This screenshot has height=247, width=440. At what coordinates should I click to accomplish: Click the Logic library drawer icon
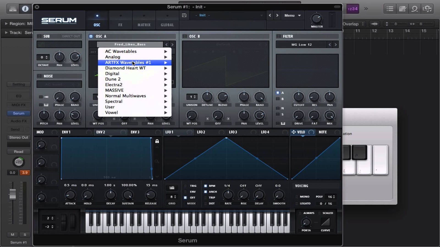click(x=13, y=9)
